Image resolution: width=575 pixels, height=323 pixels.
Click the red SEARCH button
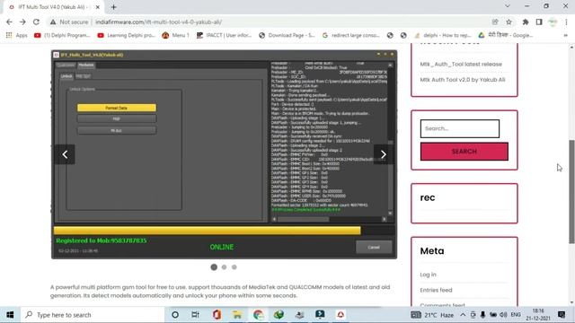click(464, 152)
